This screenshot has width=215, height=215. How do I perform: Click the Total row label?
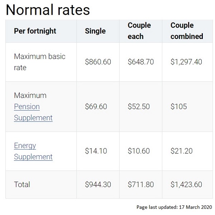tap(22, 185)
